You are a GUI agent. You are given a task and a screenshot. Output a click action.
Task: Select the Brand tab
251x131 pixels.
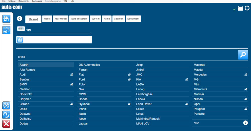point(33,19)
